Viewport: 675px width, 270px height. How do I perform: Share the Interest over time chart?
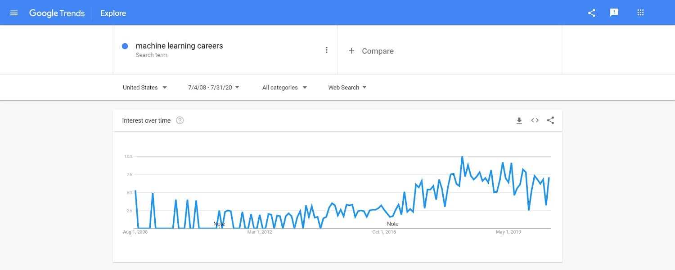(550, 120)
